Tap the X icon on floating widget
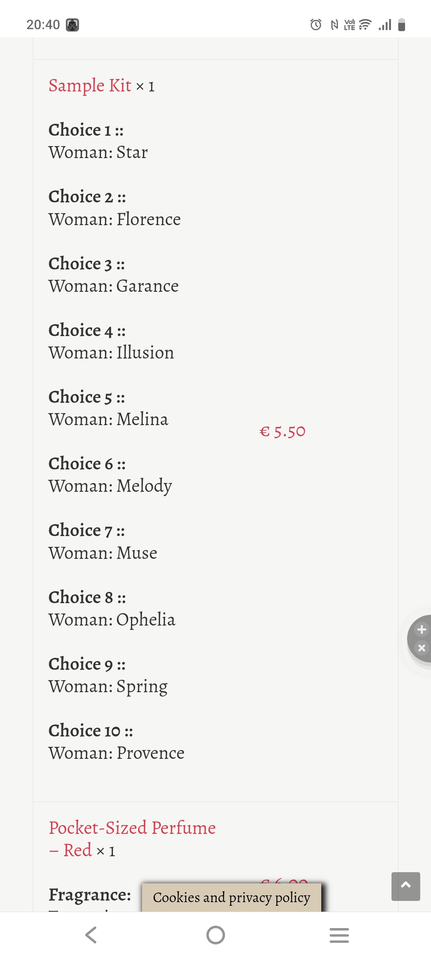 pyautogui.click(x=422, y=648)
